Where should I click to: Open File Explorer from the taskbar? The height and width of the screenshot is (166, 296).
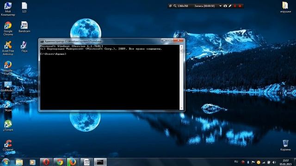tap(19, 162)
